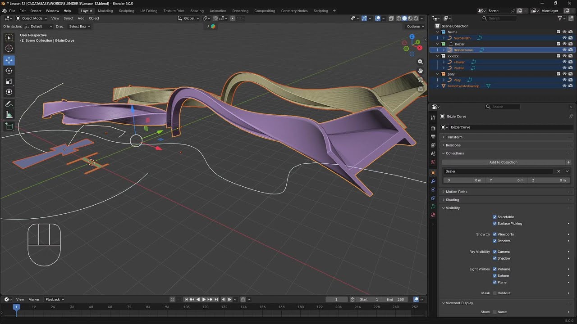
Task: Open the Render properties tab
Action: [433, 128]
